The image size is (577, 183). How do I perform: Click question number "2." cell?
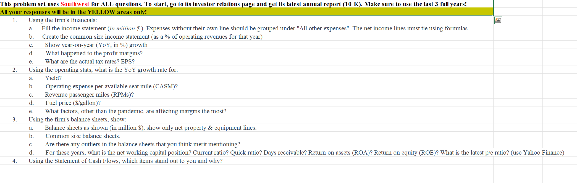point(15,70)
